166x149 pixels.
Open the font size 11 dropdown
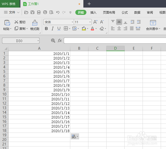[90, 22]
